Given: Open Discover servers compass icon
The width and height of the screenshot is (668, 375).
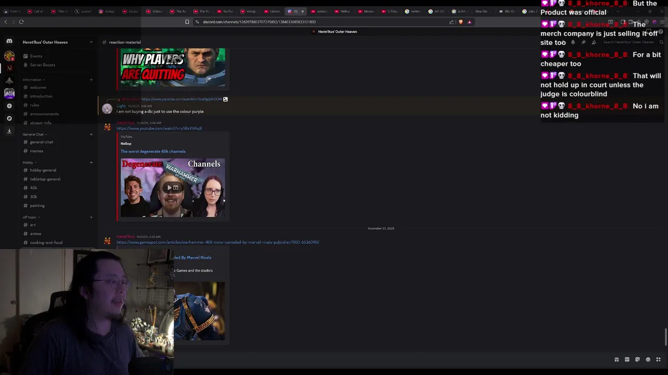Looking at the screenshot, I should click(9, 118).
